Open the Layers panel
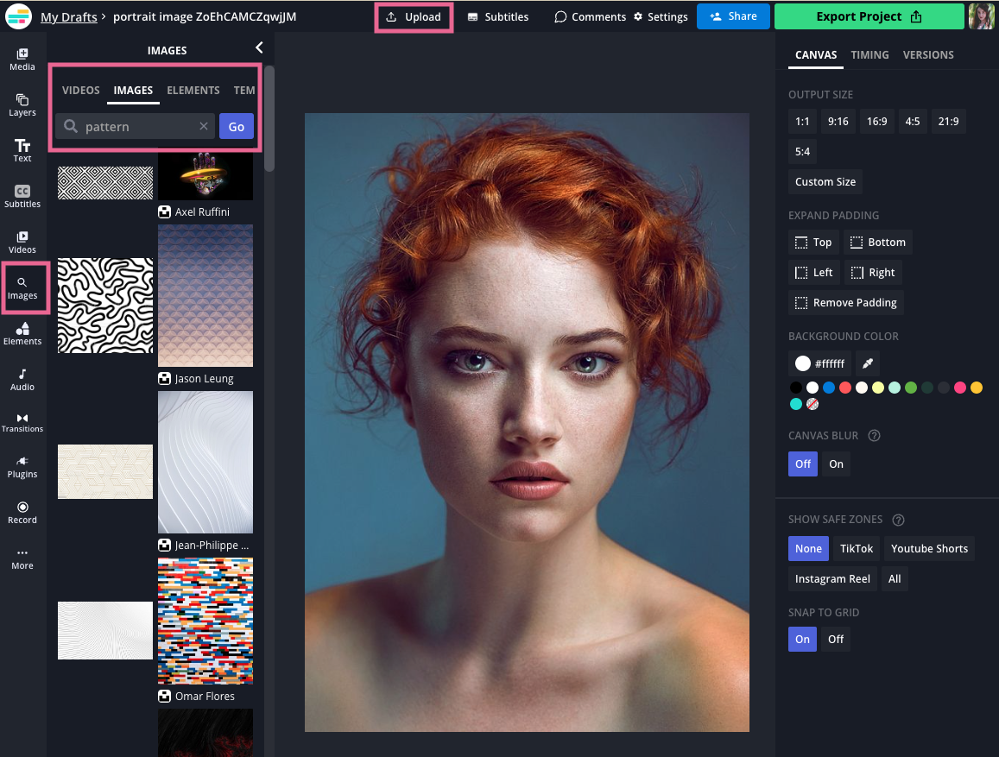This screenshot has height=757, width=999. pos(22,104)
